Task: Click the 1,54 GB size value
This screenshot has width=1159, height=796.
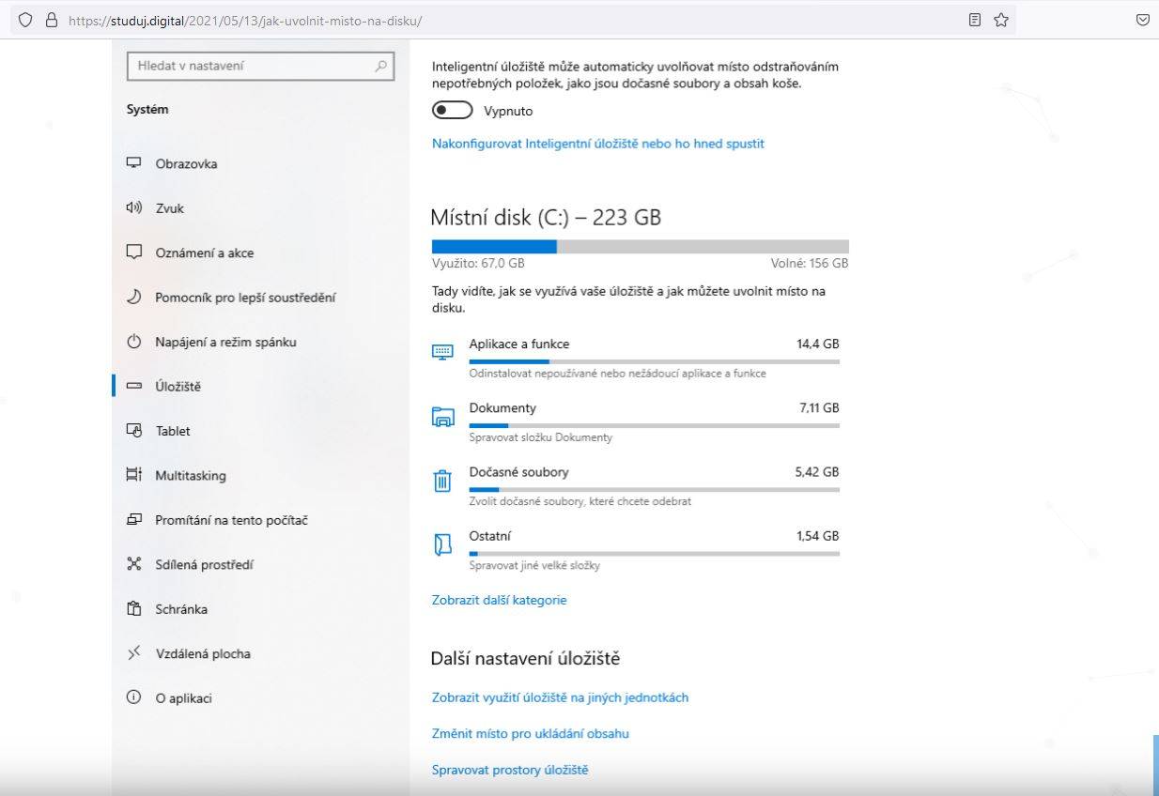Action: 817,536
